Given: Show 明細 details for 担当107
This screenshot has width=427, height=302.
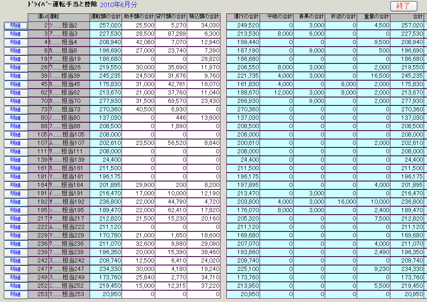Looking at the screenshot, I should [16, 143].
